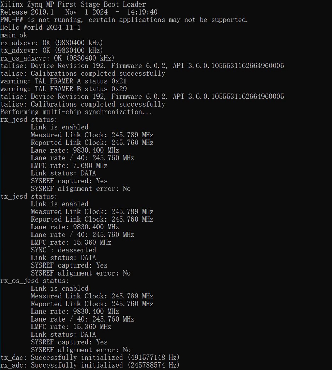
Task: Click the 'rx_adc: Successfully initialized' line
Action: [x=90, y=365]
